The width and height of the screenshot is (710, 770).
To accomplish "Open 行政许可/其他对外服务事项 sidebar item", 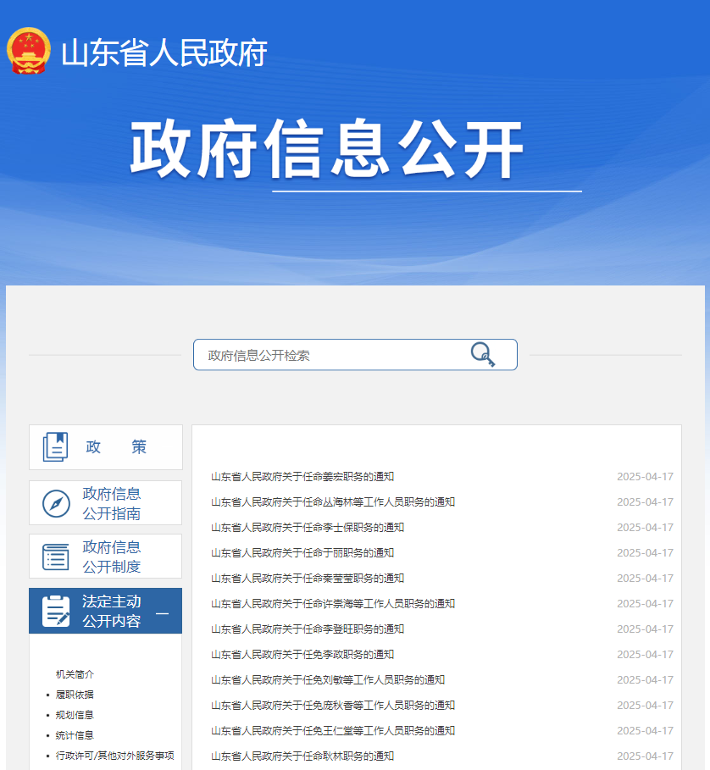I will pyautogui.click(x=114, y=756).
